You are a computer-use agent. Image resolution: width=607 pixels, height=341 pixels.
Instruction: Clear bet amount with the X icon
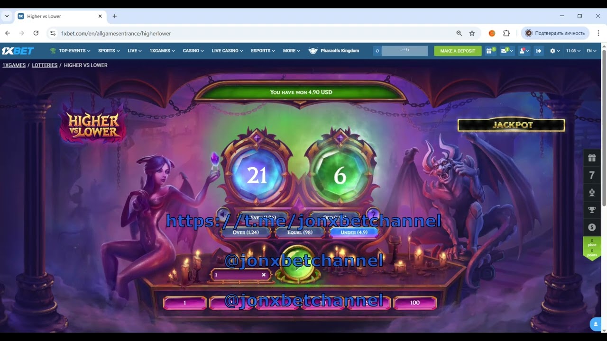[264, 275]
